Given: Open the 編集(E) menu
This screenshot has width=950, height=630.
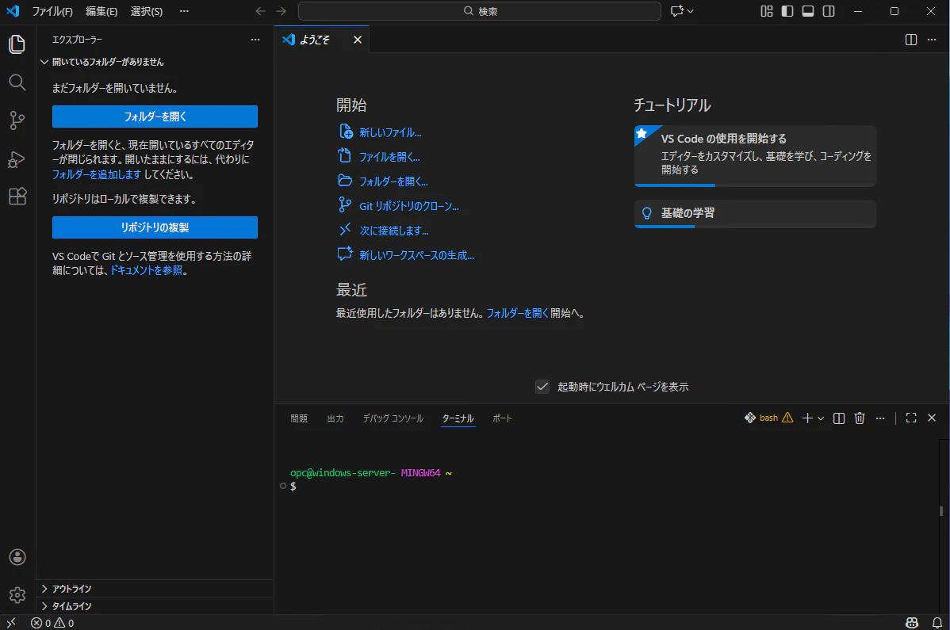Looking at the screenshot, I should [x=102, y=12].
